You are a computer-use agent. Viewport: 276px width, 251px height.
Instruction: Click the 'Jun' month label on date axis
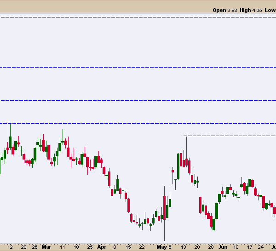click(x=223, y=247)
